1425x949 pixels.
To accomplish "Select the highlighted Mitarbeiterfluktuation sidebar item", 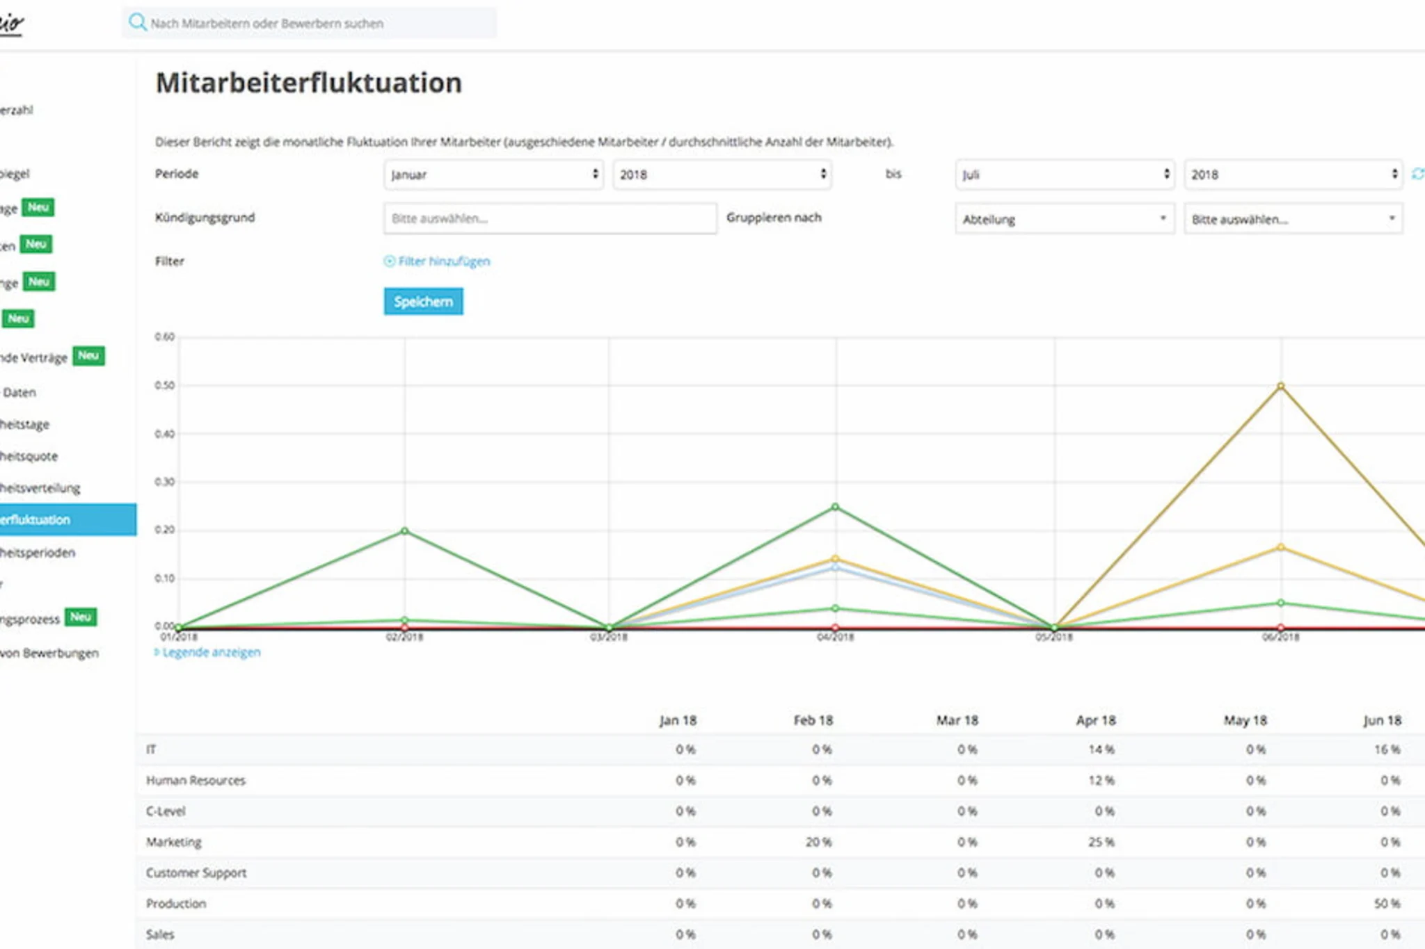I will click(68, 519).
